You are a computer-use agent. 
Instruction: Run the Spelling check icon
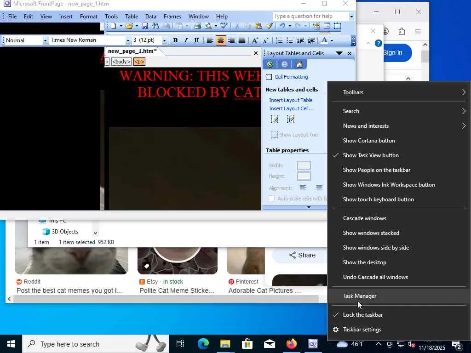pos(224,26)
